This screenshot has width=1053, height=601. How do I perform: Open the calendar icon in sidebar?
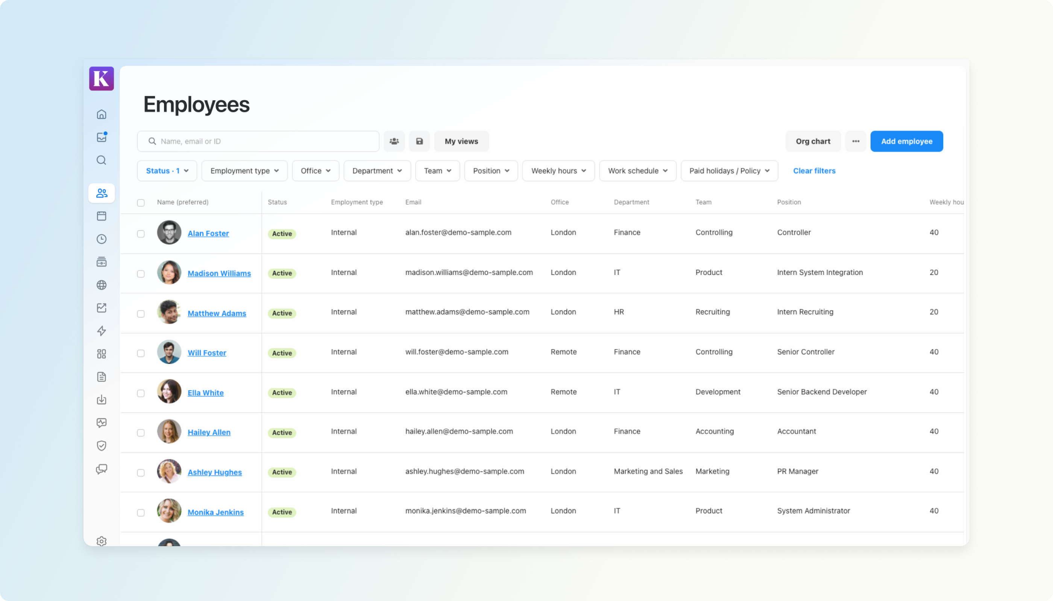pyautogui.click(x=101, y=216)
